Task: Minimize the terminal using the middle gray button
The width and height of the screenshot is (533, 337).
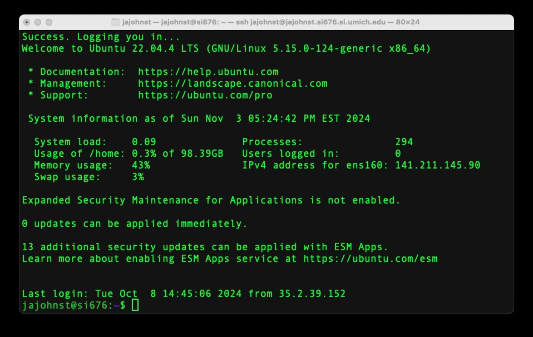Action: pyautogui.click(x=38, y=22)
